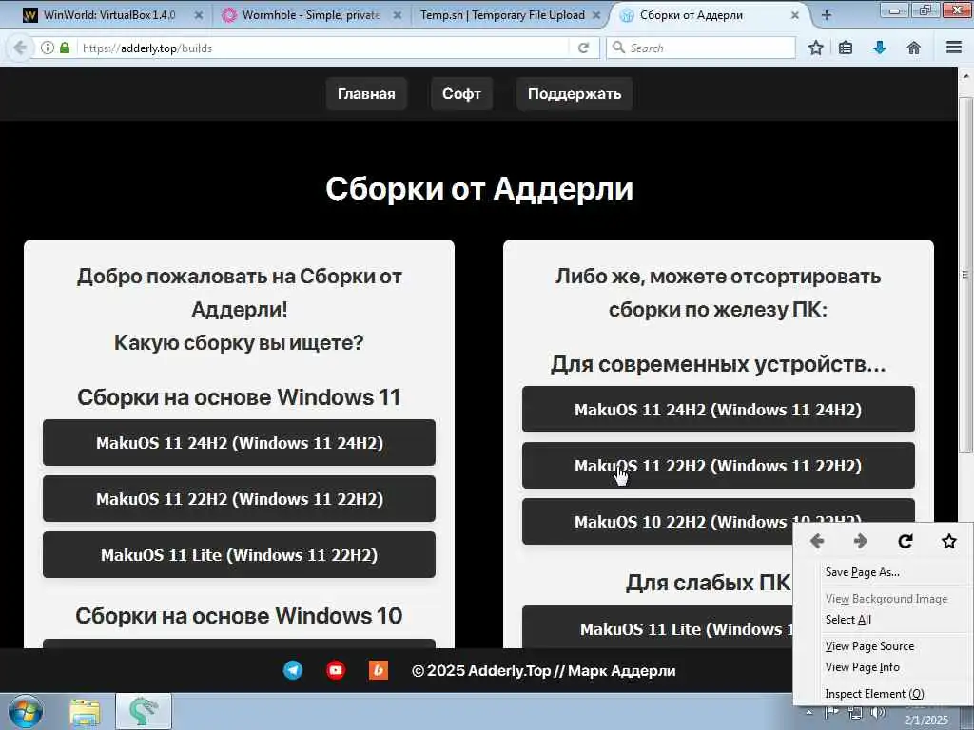Image resolution: width=974 pixels, height=730 pixels.
Task: Open MakuOS 11 24H2 in the left card
Action: [239, 443]
